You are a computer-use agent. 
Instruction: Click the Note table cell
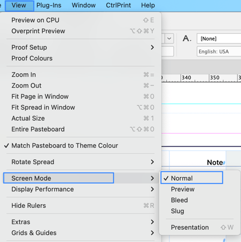point(197,159)
